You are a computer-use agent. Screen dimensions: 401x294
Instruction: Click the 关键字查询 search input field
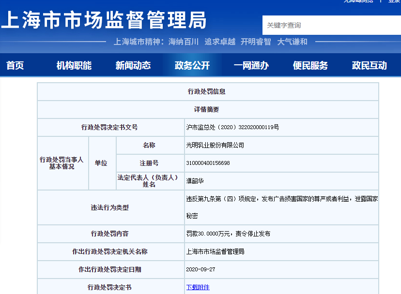point(332,25)
